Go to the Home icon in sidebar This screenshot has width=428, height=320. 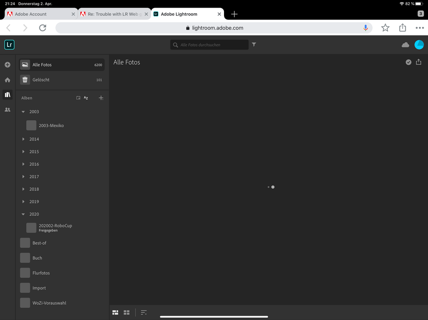[8, 80]
